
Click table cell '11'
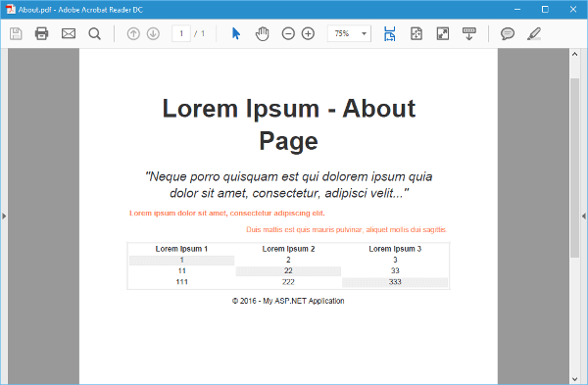click(x=182, y=270)
